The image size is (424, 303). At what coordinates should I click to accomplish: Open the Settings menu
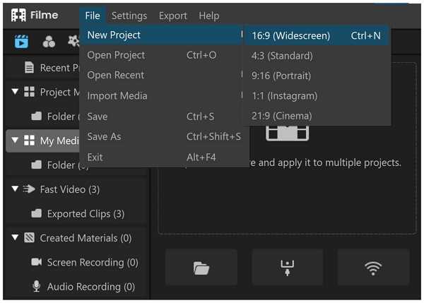[129, 16]
